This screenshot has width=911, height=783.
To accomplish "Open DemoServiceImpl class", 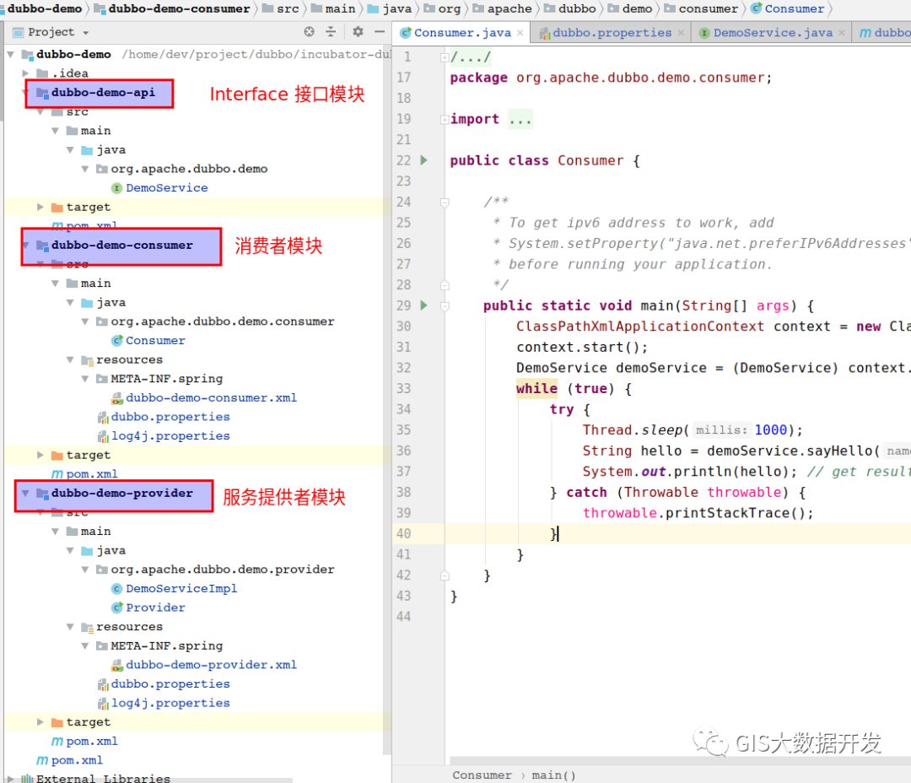I will pos(181,588).
